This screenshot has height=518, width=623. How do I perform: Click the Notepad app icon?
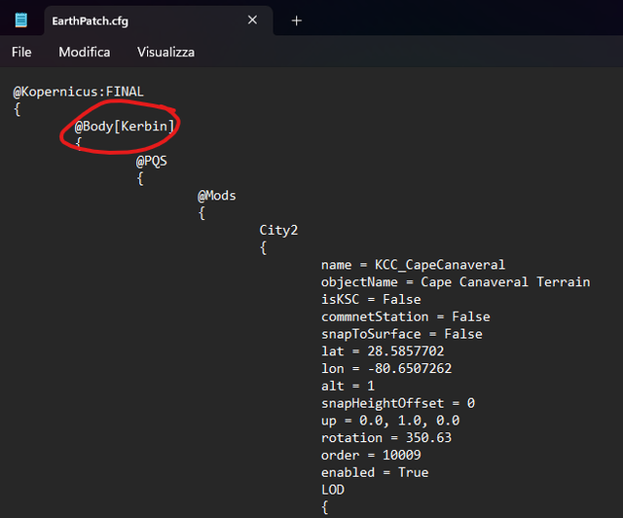pos(21,20)
